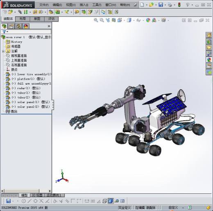The image size is (213, 211).
Task: Open the Hide/Show Items dropdown arrow
Action: click(x=143, y=21)
